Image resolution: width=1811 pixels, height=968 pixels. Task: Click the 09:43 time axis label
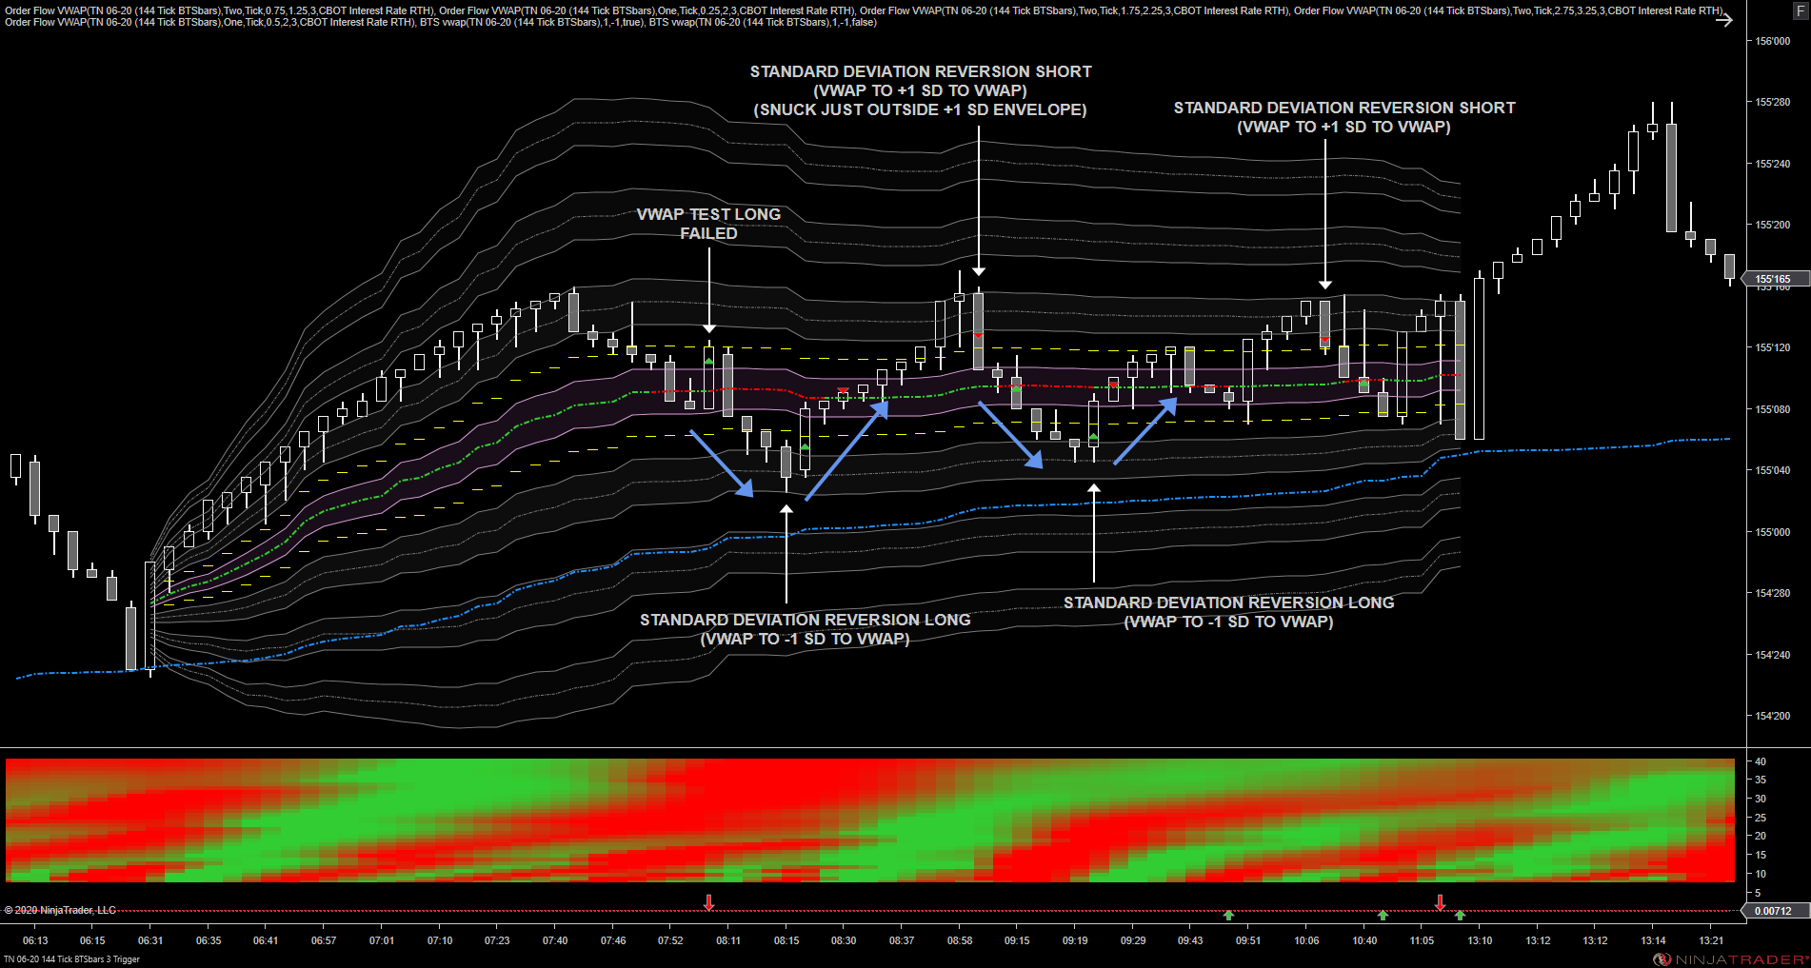click(1190, 940)
